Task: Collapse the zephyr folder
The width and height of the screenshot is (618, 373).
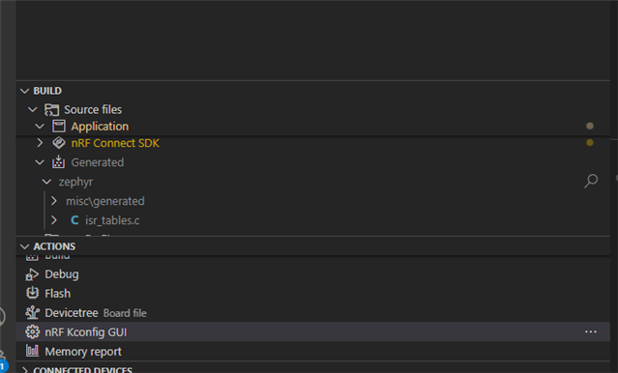Action: pyautogui.click(x=46, y=182)
